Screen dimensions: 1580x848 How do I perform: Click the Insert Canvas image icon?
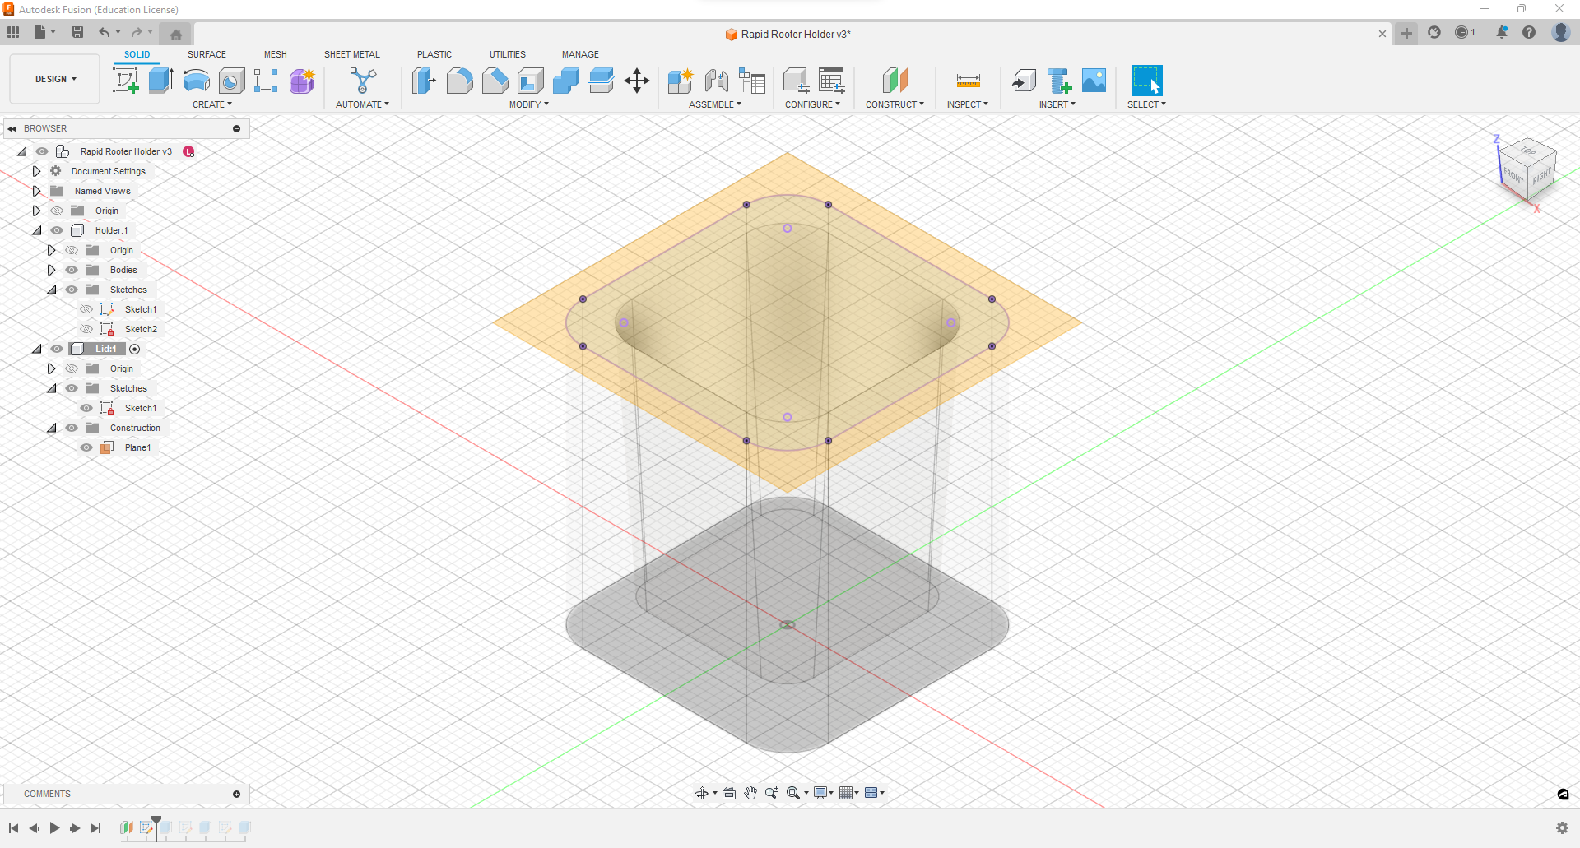click(1094, 81)
